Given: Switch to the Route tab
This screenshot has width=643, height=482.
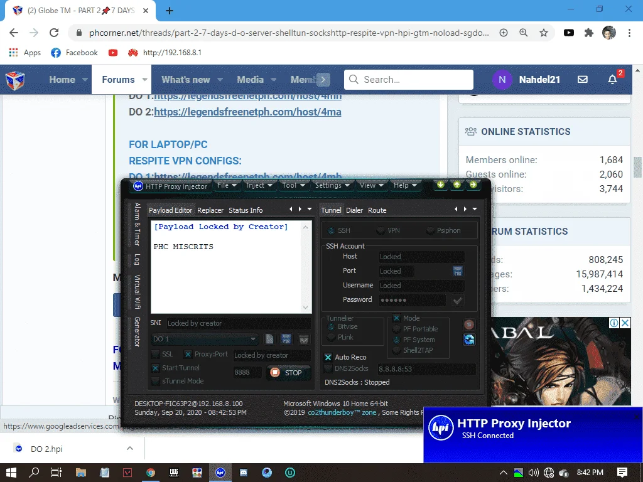Looking at the screenshot, I should [x=377, y=210].
